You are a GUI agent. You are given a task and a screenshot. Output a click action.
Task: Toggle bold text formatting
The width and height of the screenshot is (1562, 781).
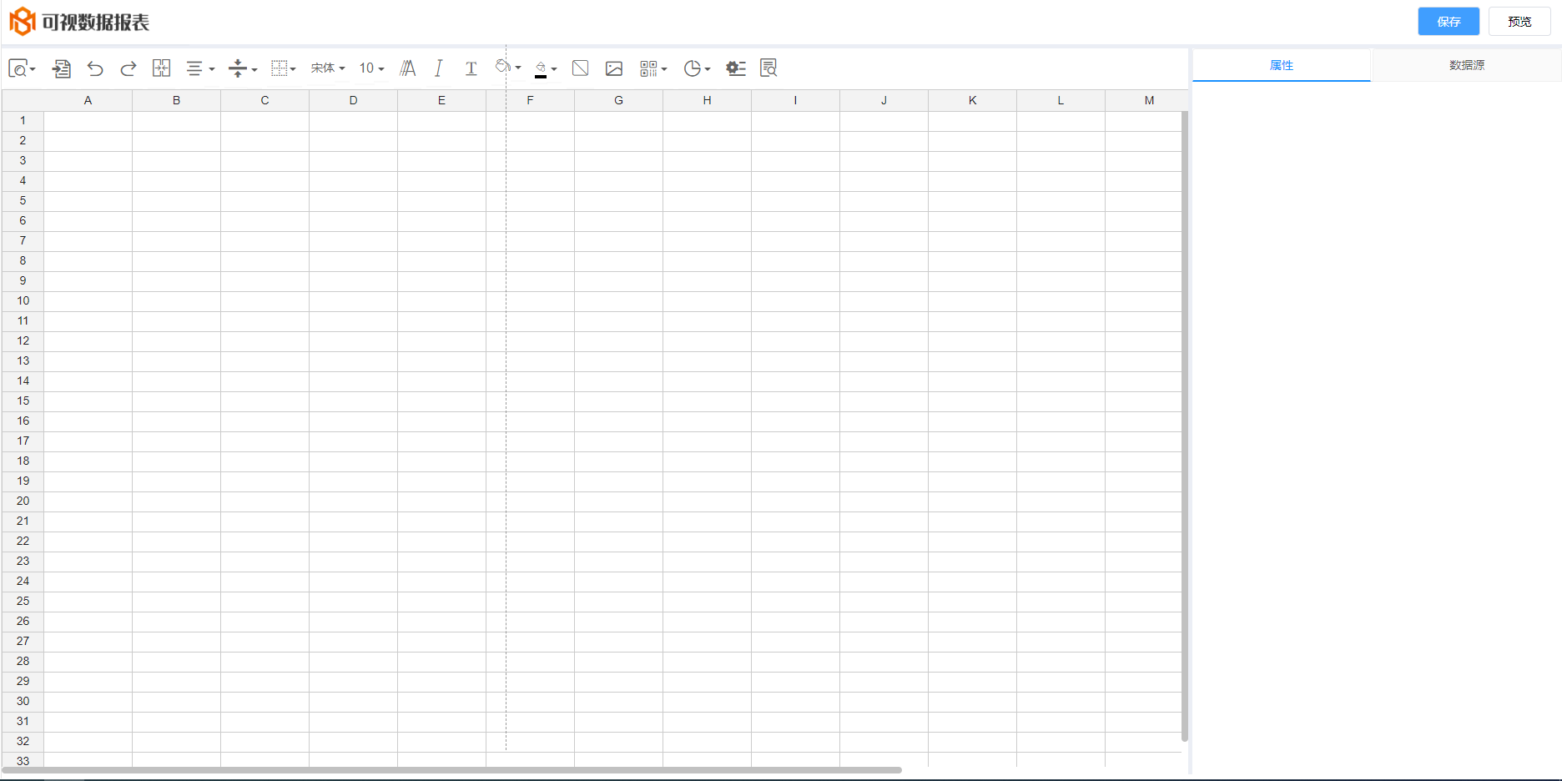tap(408, 68)
